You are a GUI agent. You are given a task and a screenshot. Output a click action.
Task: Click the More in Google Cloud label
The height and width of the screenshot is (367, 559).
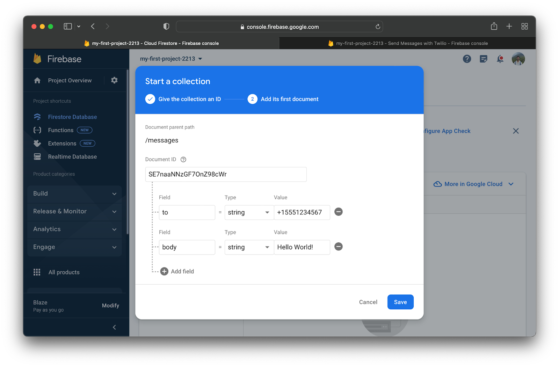[473, 184]
